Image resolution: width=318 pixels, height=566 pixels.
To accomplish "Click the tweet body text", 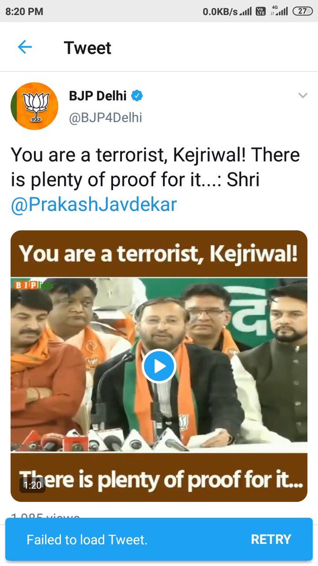I will [155, 180].
